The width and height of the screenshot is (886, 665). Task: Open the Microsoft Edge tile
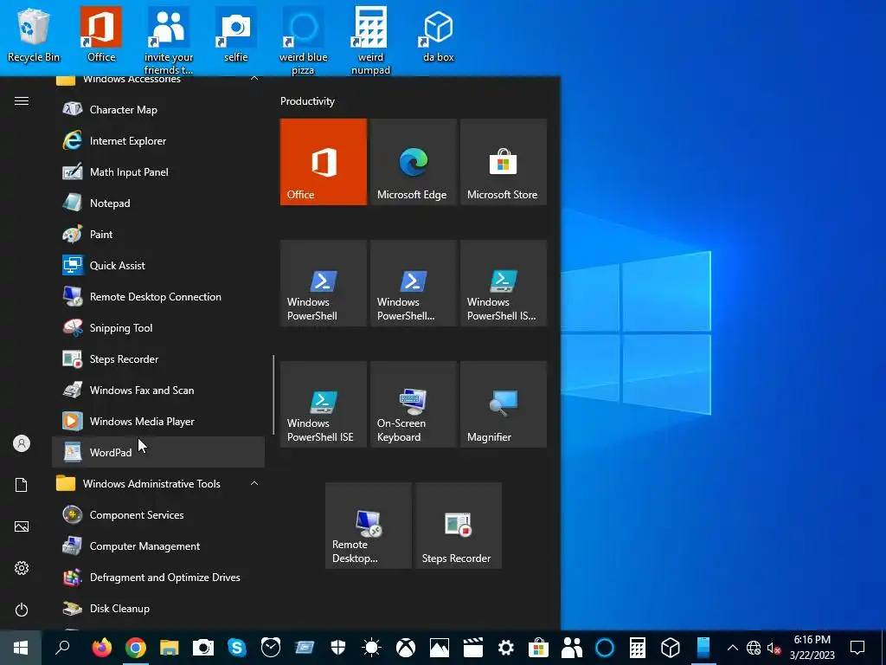coord(413,162)
